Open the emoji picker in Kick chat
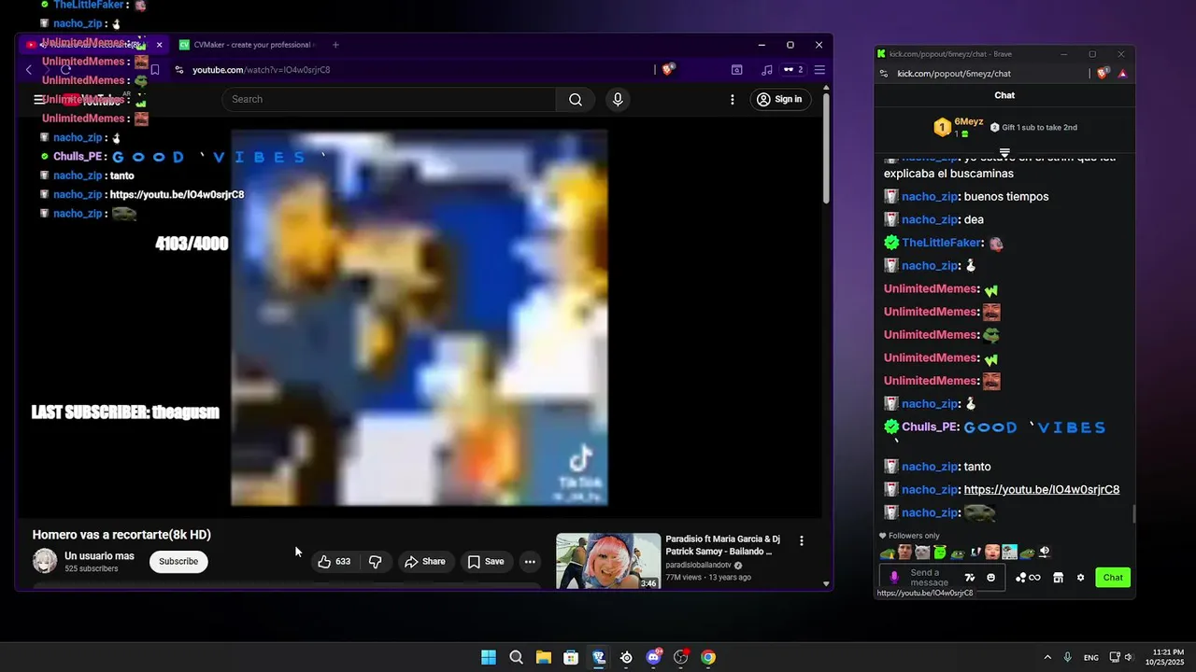Viewport: 1196px width, 672px height. coord(990,578)
